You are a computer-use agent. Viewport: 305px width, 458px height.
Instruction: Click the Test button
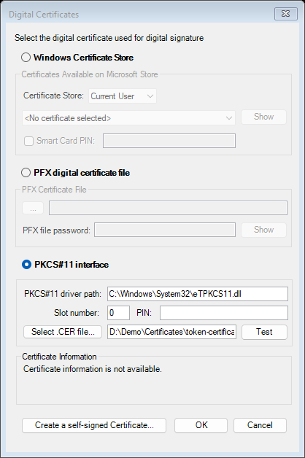click(x=264, y=332)
